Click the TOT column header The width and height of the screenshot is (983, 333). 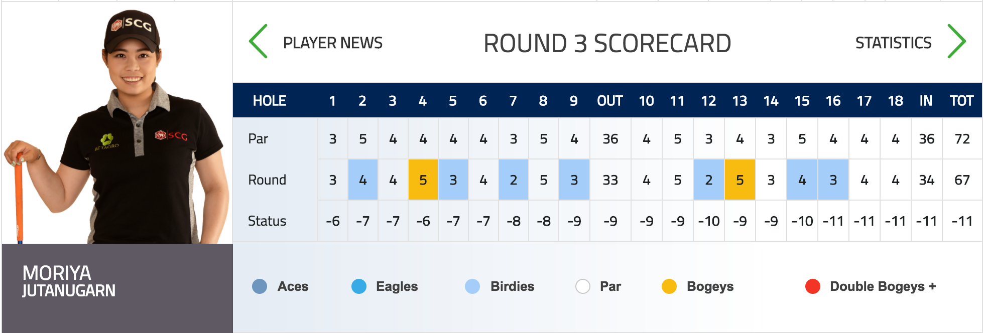point(962,101)
